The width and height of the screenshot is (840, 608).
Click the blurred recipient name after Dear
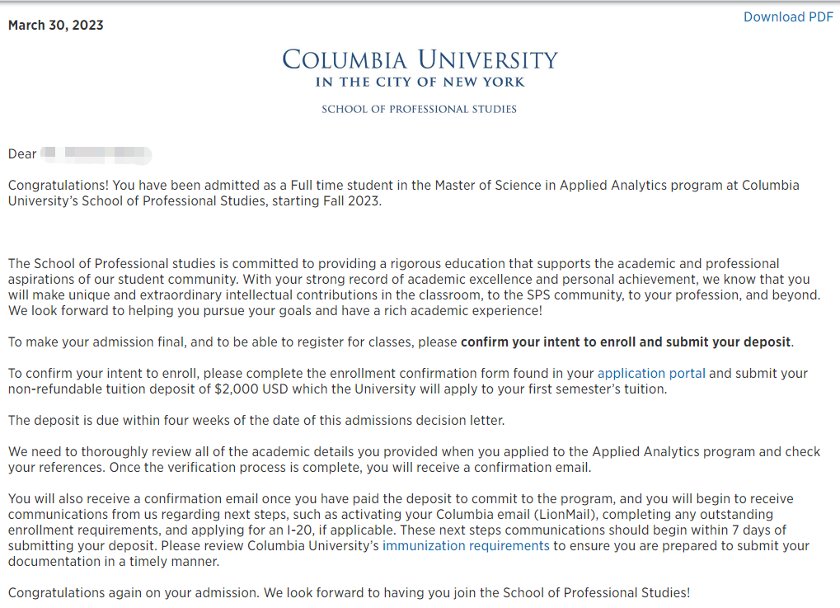coord(96,154)
